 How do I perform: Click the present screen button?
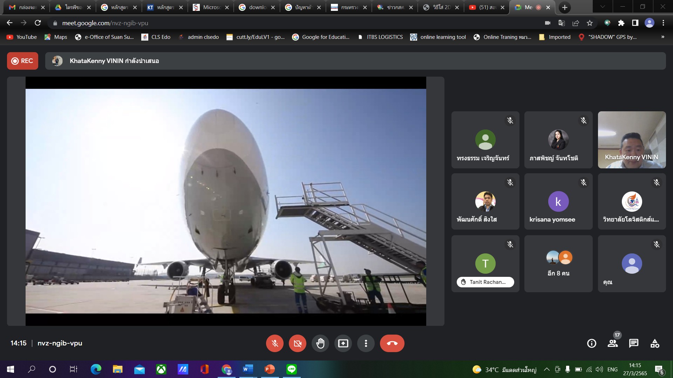[343, 343]
